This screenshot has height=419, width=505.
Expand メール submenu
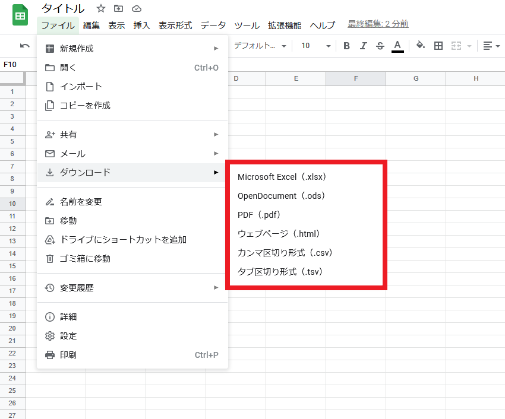pos(132,154)
